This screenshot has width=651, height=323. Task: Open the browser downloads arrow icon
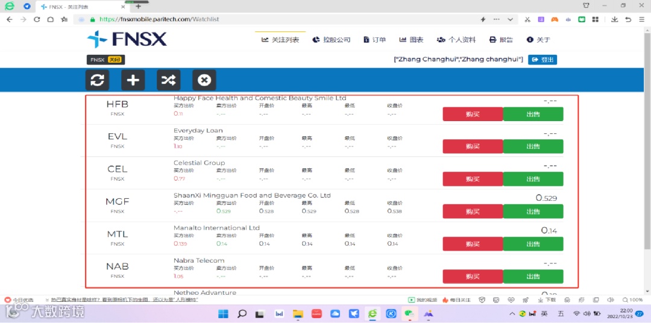click(614, 19)
